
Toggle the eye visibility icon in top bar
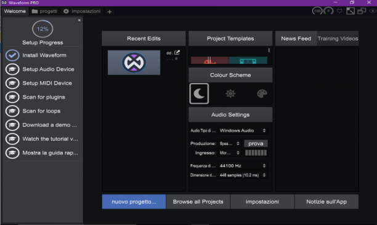(x=373, y=11)
